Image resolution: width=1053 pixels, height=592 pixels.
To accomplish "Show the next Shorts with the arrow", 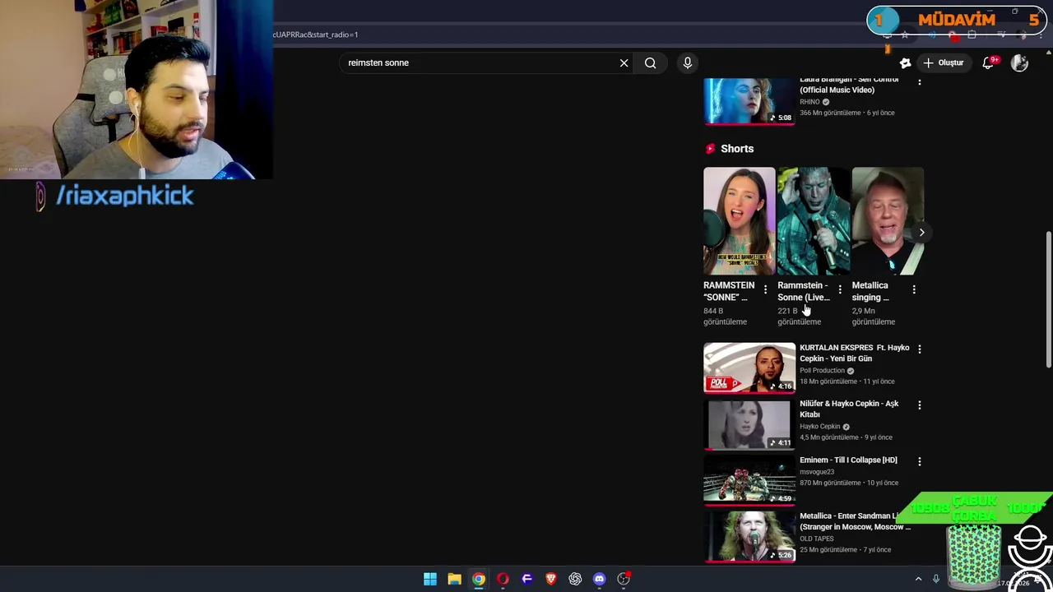I will pyautogui.click(x=921, y=233).
